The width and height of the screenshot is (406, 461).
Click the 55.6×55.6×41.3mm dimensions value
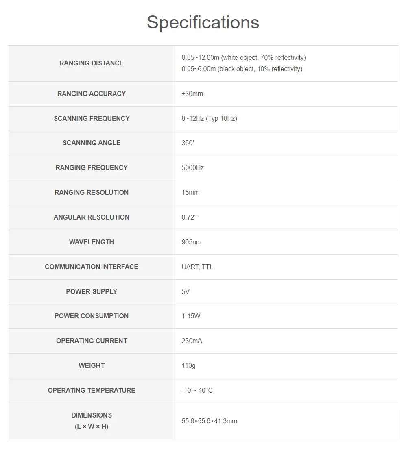209,421
